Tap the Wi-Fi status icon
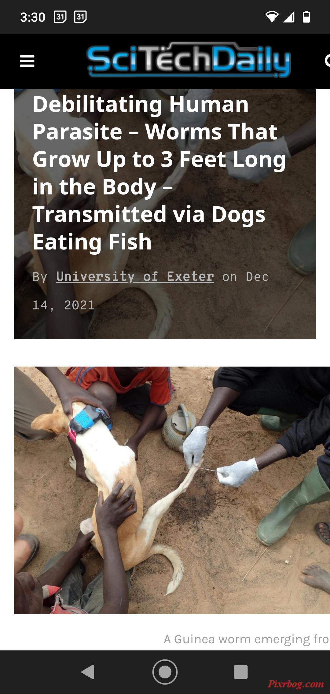Screen dimensions: 330x694 point(272,17)
